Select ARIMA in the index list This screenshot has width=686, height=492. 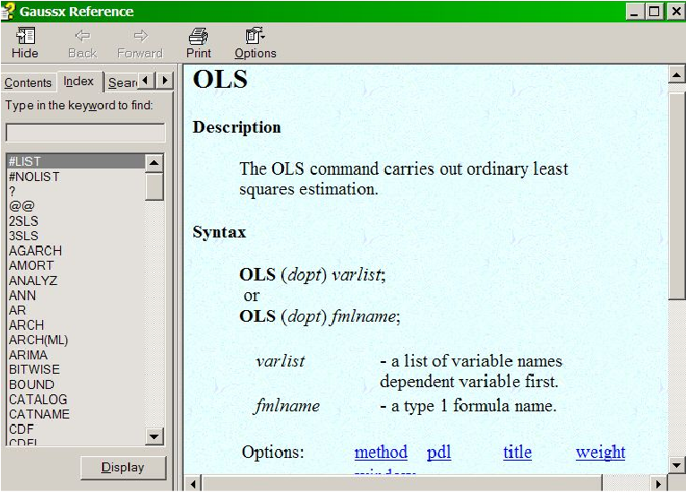pos(76,355)
